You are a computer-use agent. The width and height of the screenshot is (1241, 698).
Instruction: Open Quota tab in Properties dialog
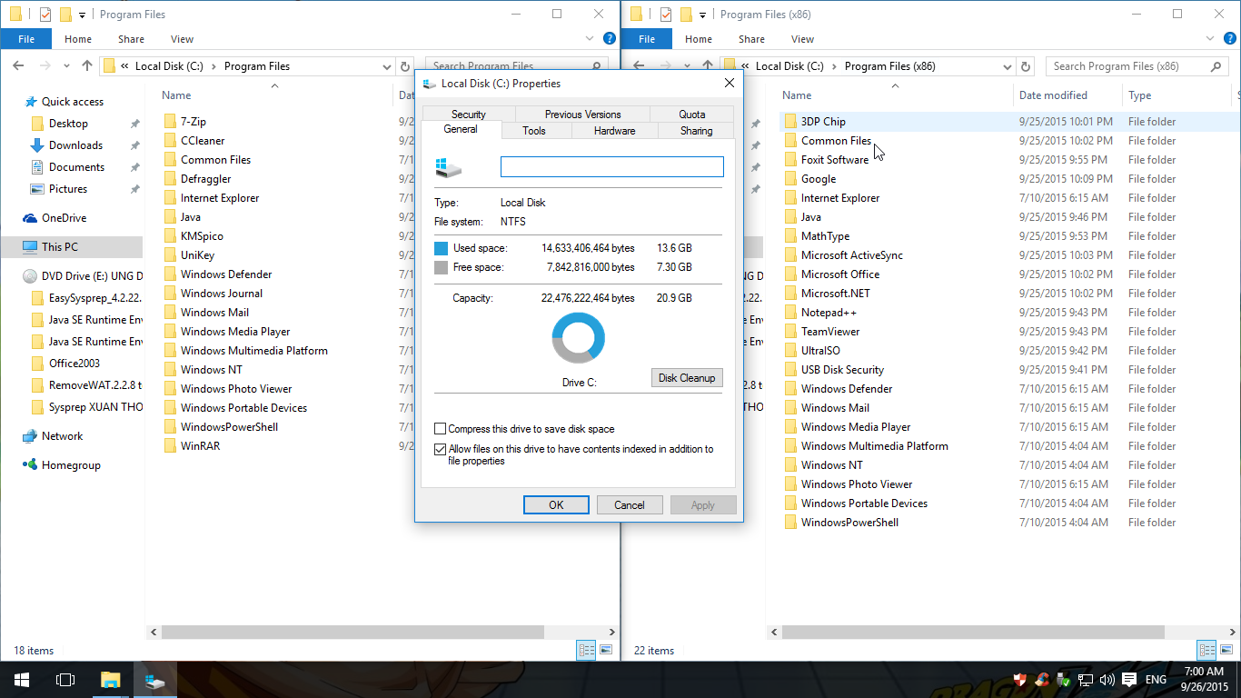pos(691,114)
